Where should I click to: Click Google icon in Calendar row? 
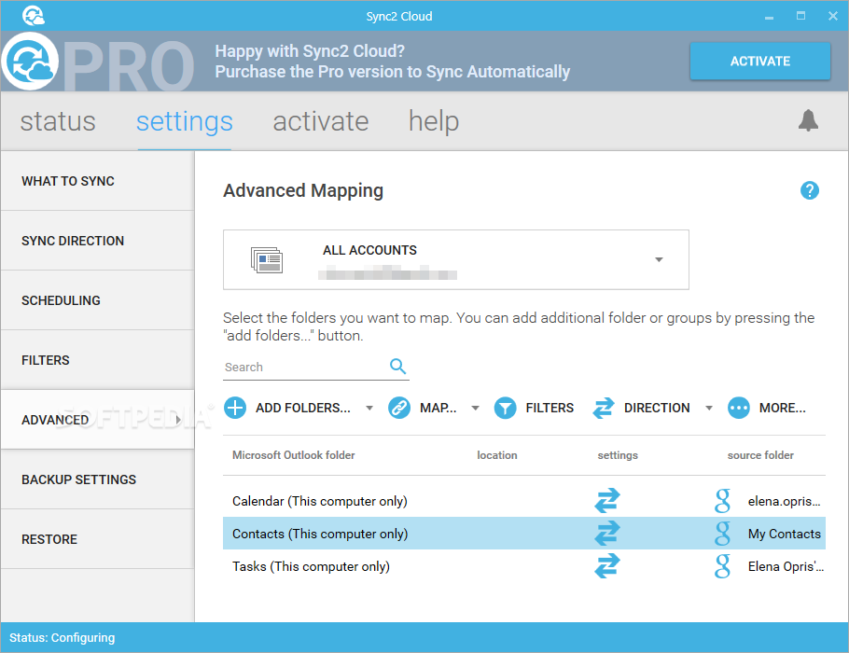pos(722,501)
